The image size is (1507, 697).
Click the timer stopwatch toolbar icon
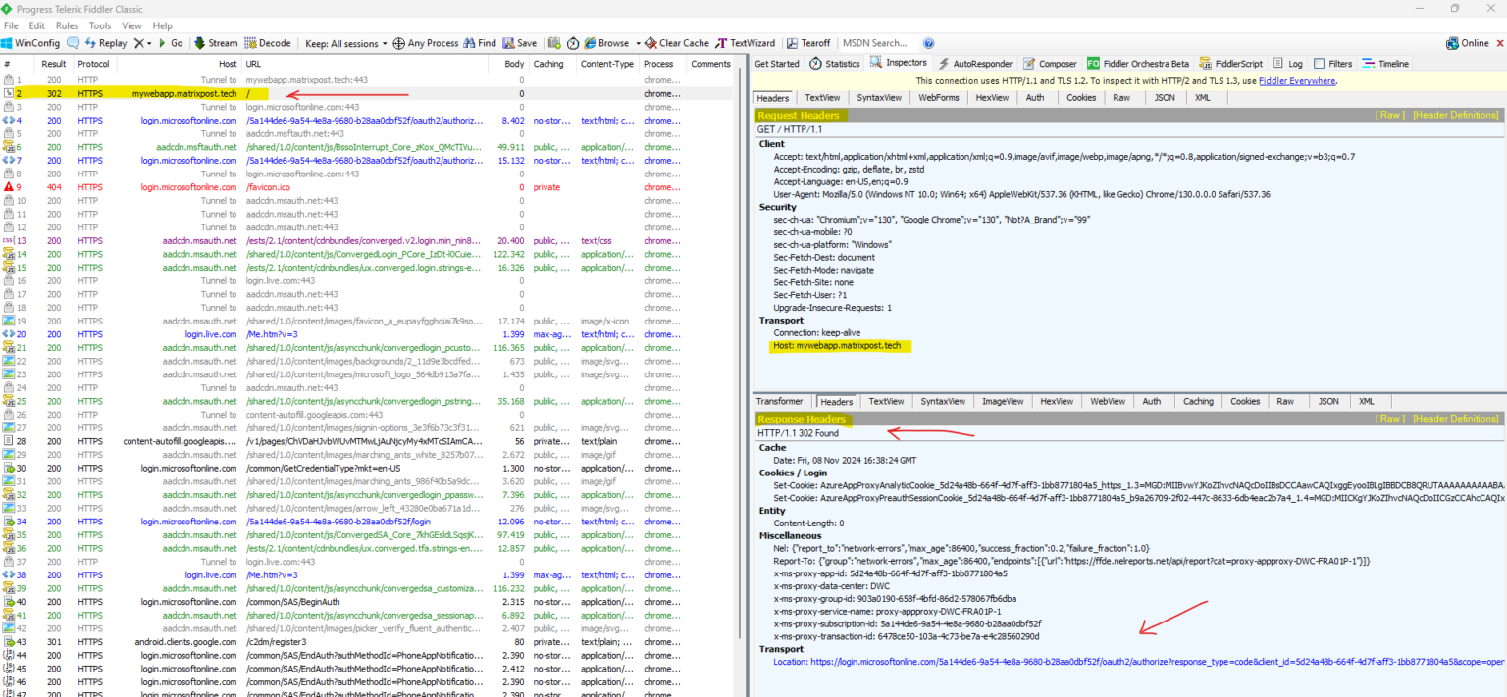point(573,43)
